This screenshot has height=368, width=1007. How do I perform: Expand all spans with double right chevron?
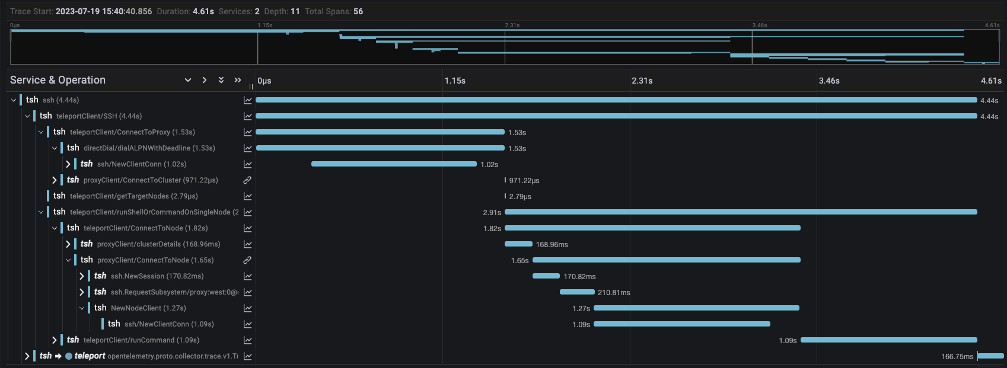click(x=238, y=80)
